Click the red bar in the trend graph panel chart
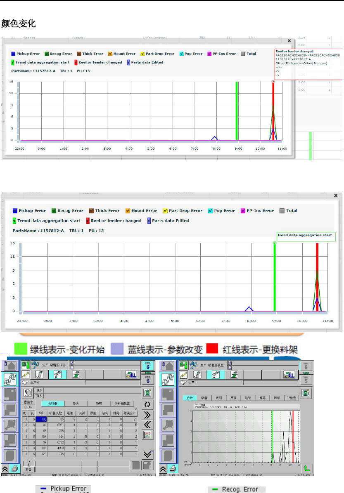 click(x=293, y=437)
